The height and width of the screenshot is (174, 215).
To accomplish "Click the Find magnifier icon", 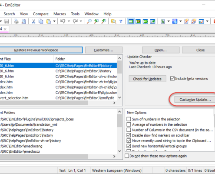I will 89,21.
